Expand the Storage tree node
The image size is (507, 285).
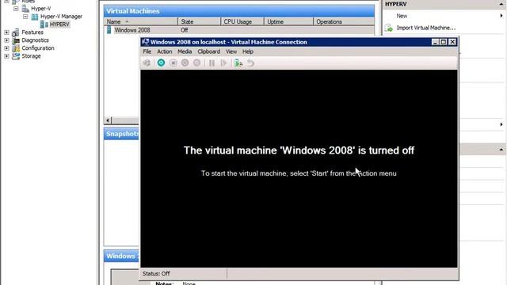6,56
